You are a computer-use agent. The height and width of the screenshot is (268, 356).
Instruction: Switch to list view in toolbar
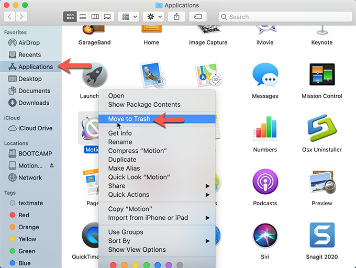pyautogui.click(x=82, y=17)
